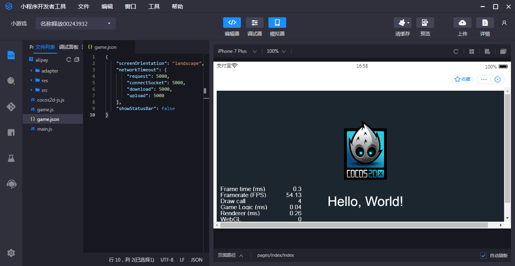Click the Hello, World! text in simulator
Screen dimensions: 515x266
(365, 202)
